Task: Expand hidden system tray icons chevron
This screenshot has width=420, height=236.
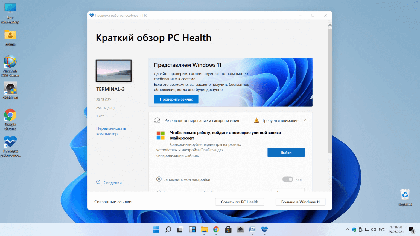Action: point(347,229)
